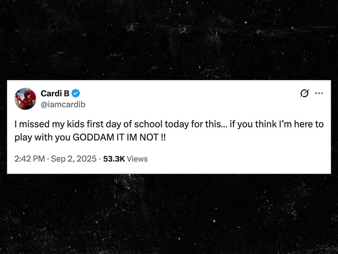Image resolution: width=338 pixels, height=254 pixels.
Task: Click the Grok slashed-circle icon
Action: pyautogui.click(x=305, y=94)
